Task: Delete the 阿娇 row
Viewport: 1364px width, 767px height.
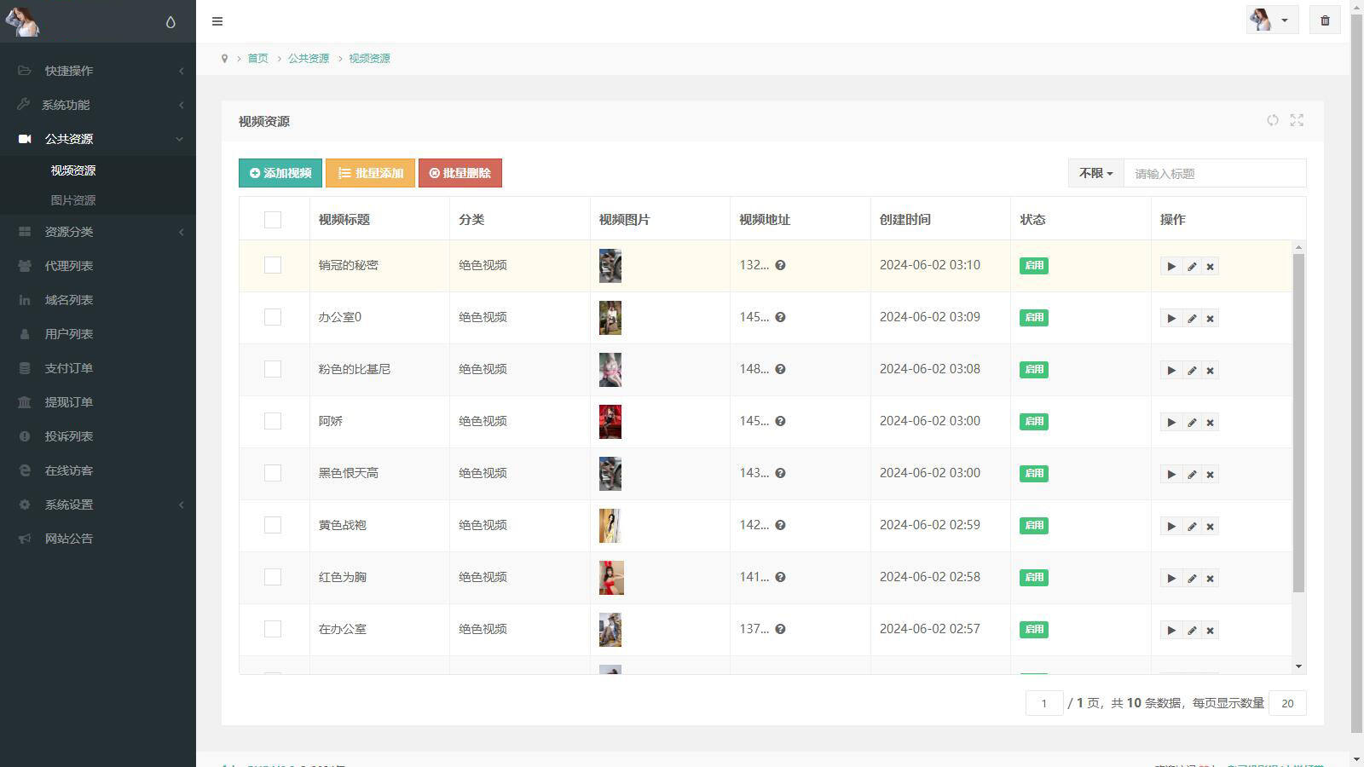Action: 1210,423
